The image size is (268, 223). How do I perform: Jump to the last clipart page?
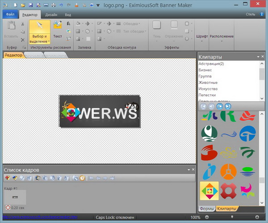pos(228,106)
